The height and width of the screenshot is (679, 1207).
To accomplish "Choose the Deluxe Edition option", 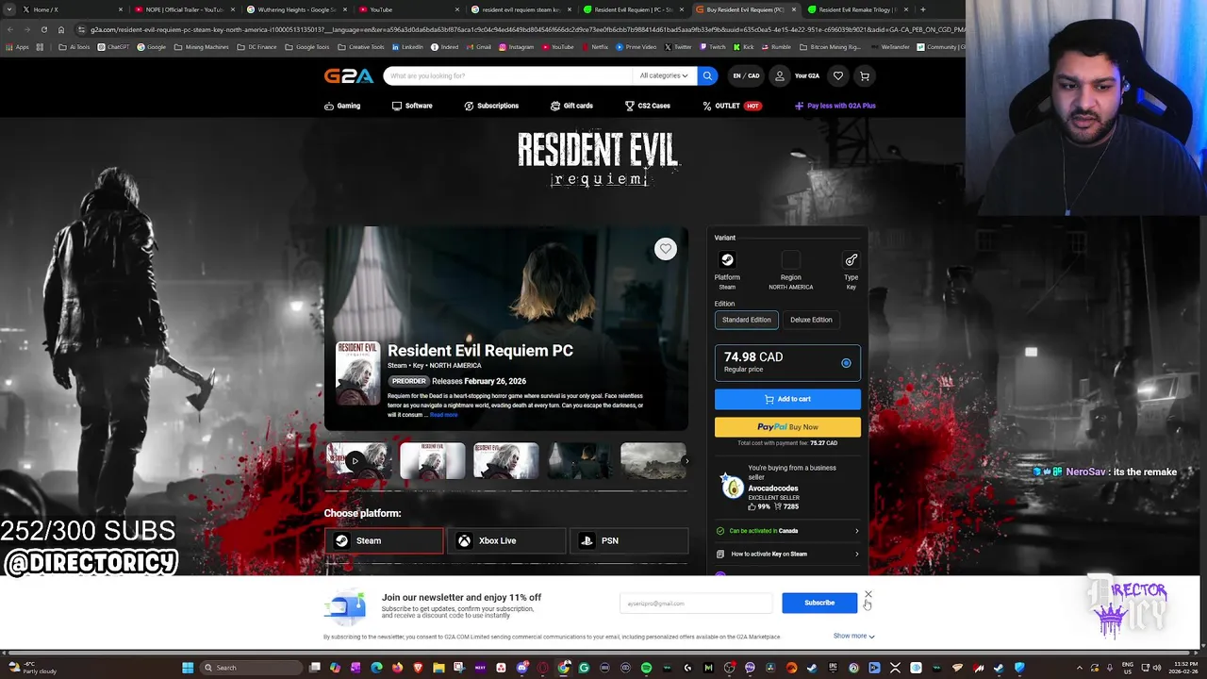I will coord(811,320).
